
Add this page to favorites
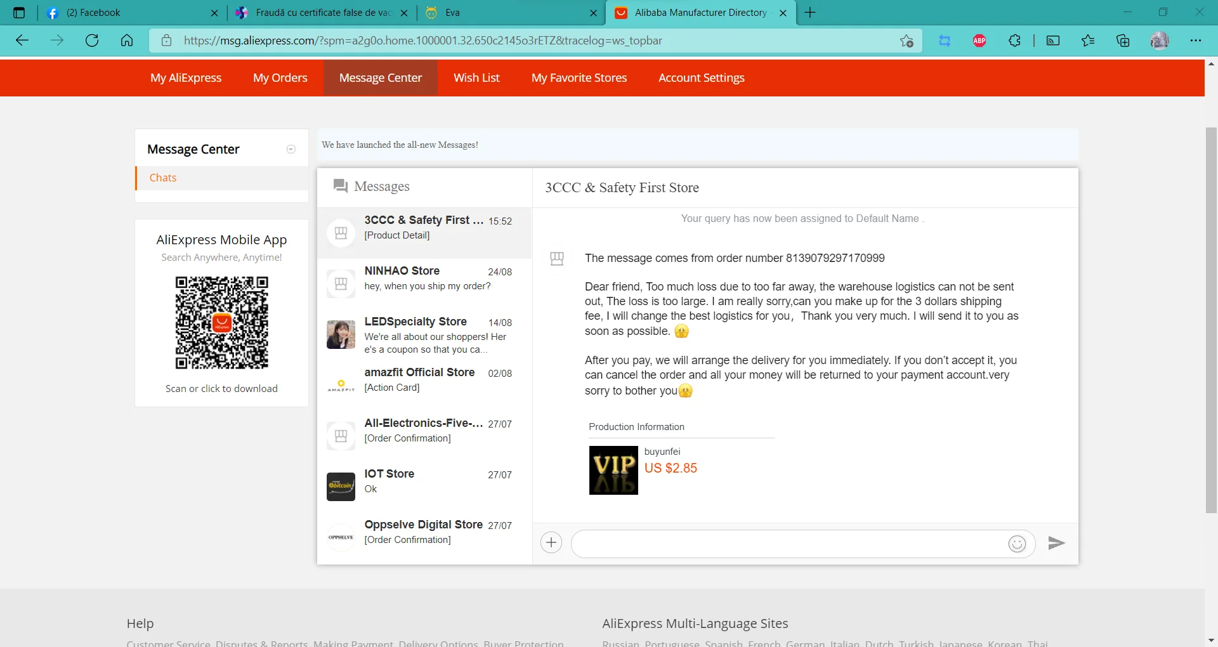907,41
